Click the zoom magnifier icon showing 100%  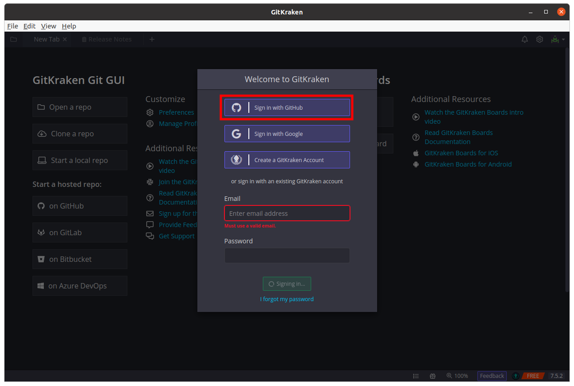pos(449,376)
